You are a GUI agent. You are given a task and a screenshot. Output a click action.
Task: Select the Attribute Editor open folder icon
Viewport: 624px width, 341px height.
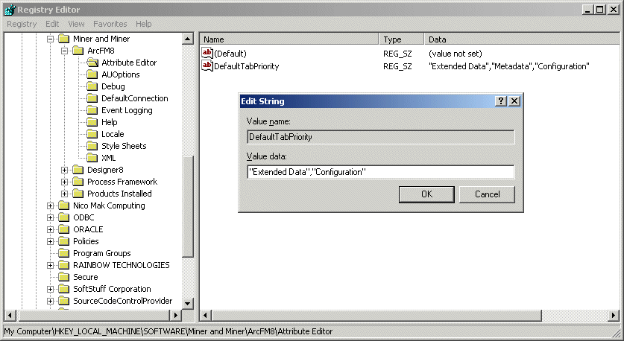click(x=92, y=63)
